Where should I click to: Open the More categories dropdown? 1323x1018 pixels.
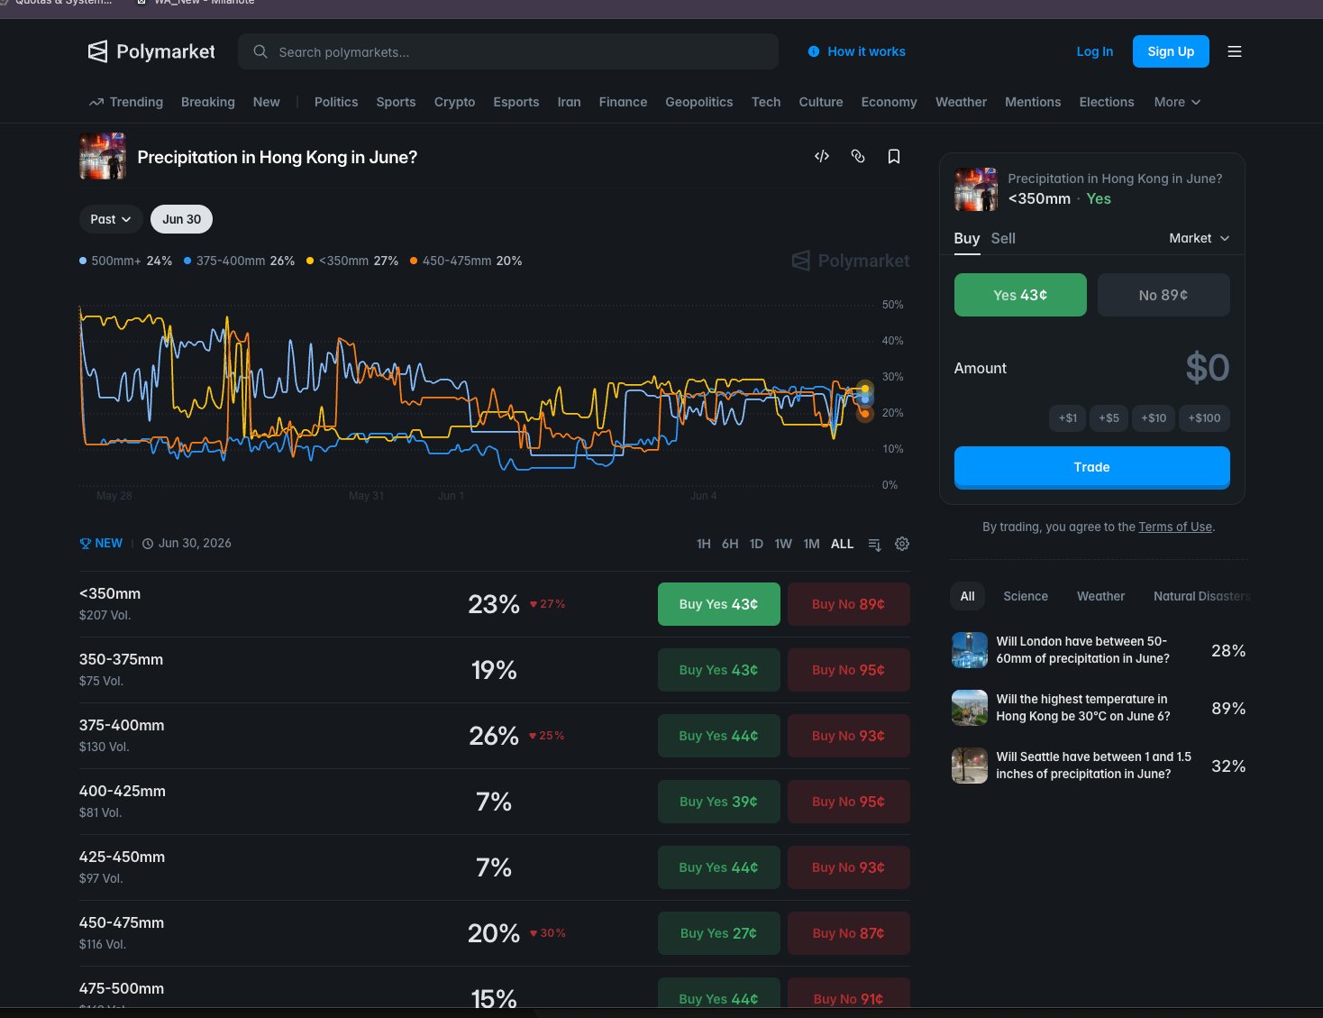tap(1177, 102)
